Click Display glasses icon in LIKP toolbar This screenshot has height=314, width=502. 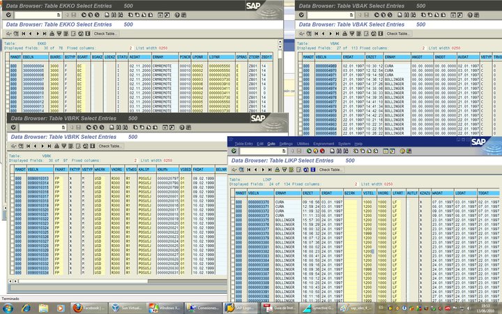coord(234,170)
